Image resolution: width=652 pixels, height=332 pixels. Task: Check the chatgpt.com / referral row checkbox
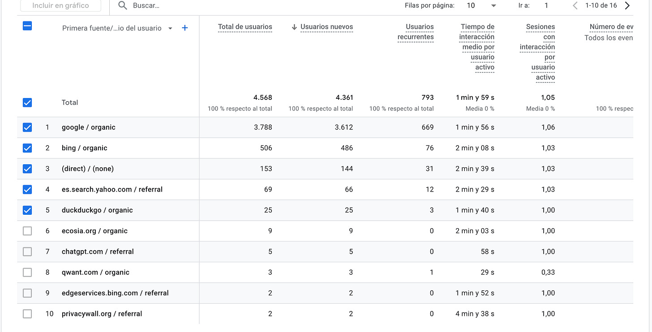(x=27, y=251)
